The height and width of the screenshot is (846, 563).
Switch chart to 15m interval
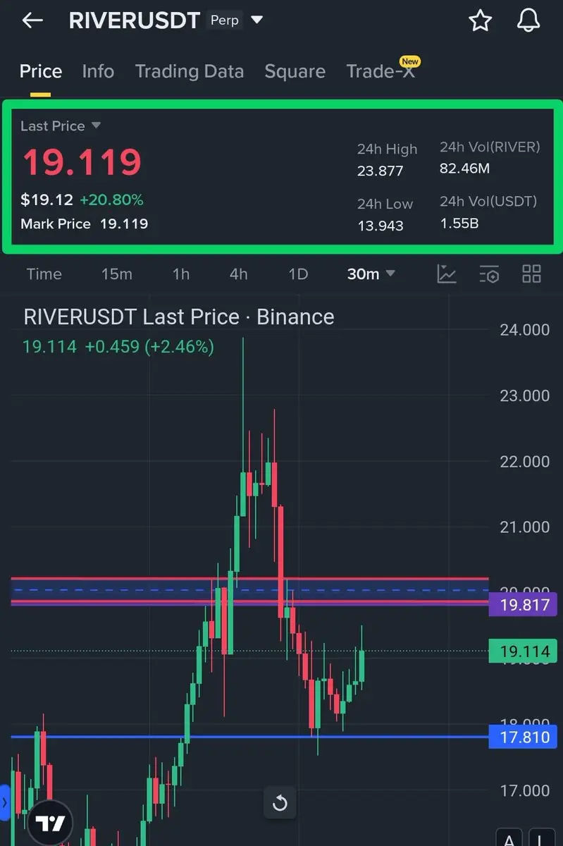(x=117, y=274)
